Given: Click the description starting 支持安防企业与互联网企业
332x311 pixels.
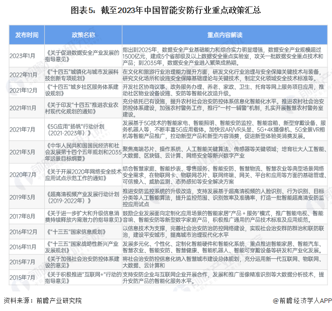Looking at the screenshot, I should 225,277.
